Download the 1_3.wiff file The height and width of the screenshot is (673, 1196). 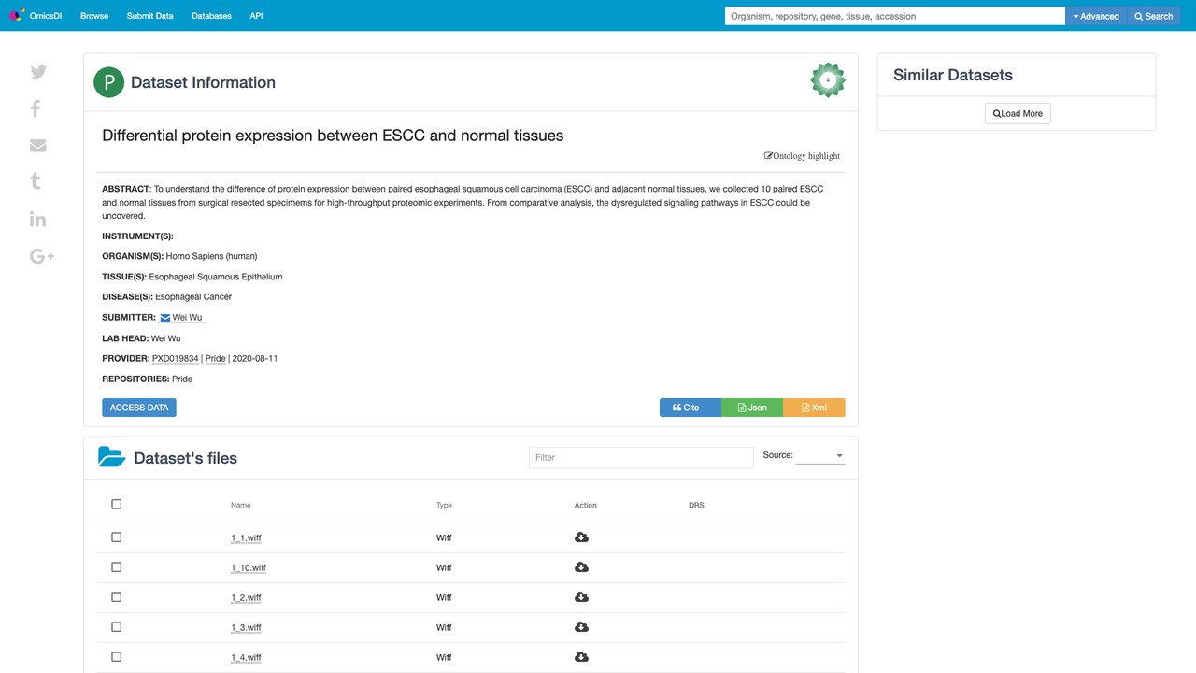coord(581,627)
